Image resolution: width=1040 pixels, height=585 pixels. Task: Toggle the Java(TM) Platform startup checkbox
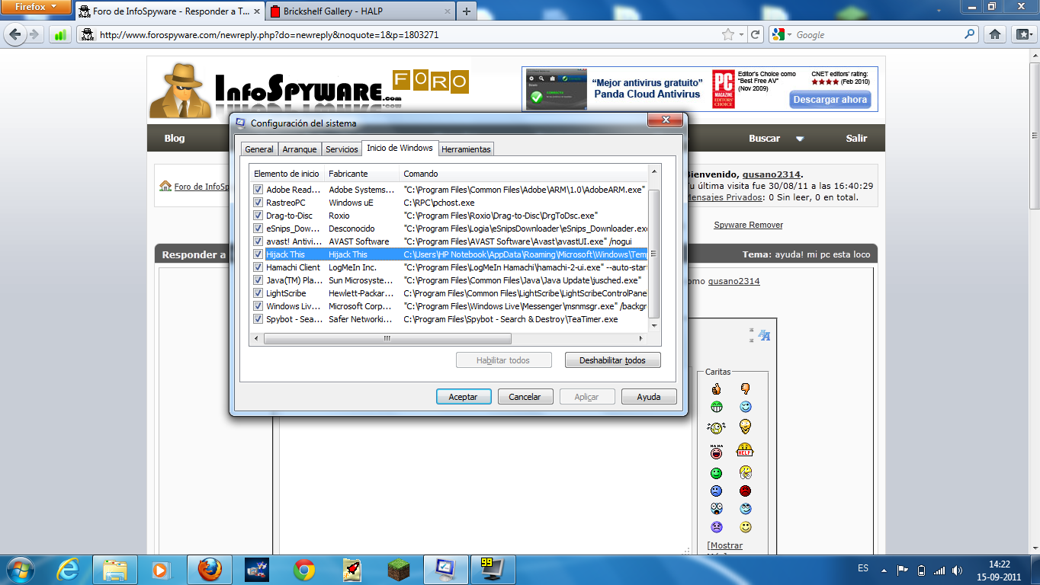coord(258,280)
